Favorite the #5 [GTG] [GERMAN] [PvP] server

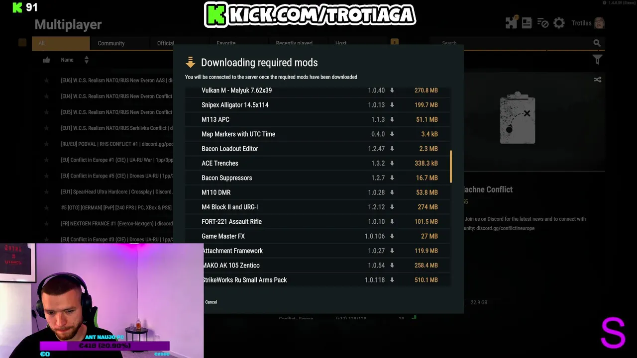pos(46,208)
